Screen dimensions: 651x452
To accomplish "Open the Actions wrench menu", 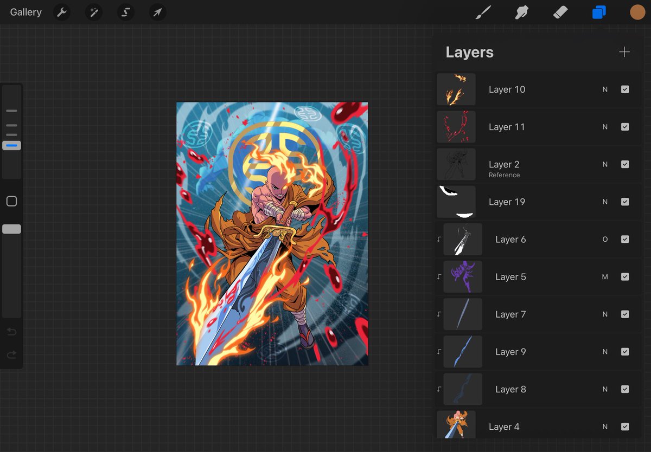I will click(x=62, y=12).
